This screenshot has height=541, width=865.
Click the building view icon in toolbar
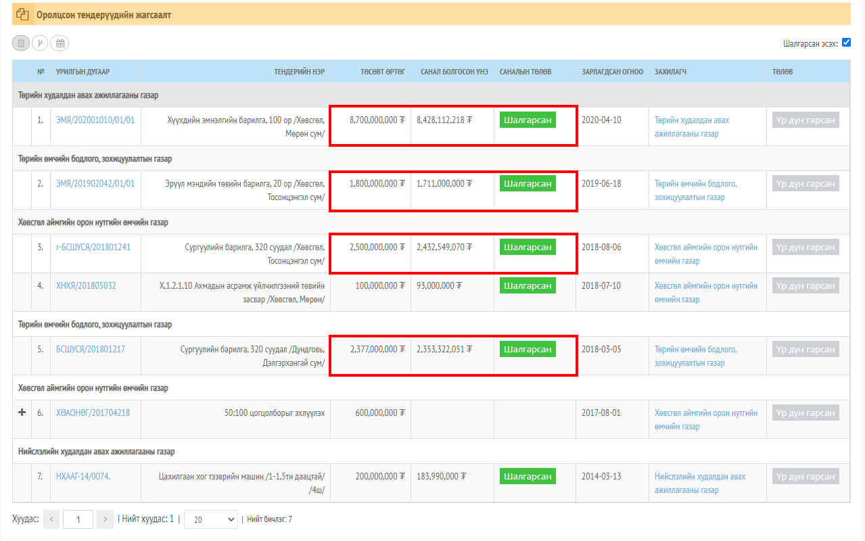click(21, 43)
